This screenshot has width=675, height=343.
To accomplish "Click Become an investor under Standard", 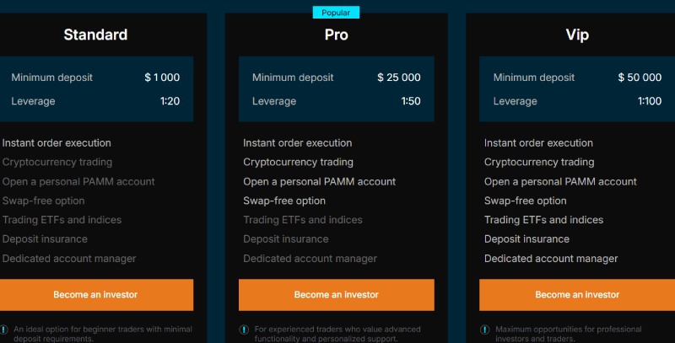I will click(95, 295).
